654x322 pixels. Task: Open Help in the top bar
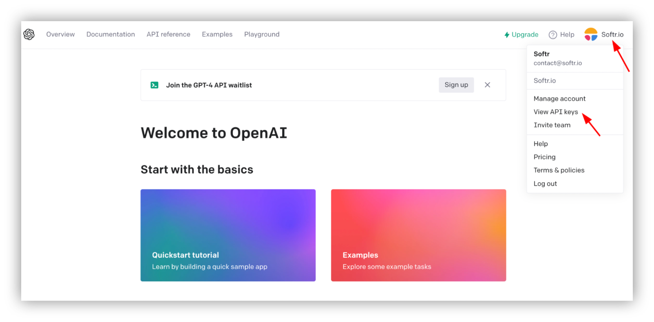(561, 35)
